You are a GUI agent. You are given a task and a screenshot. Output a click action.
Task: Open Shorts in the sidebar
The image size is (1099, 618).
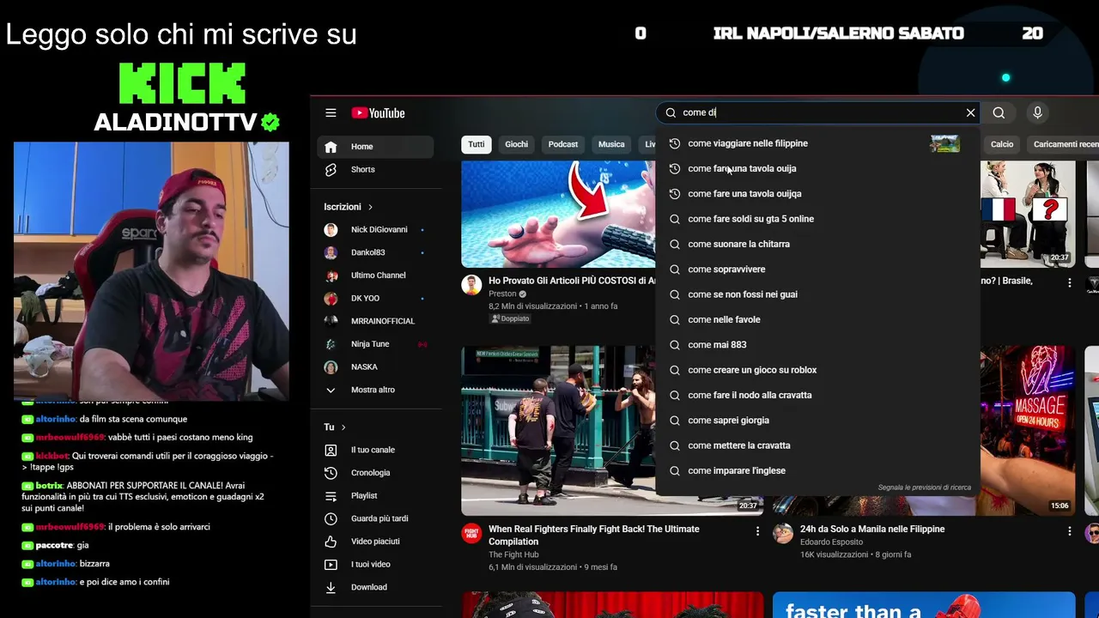coord(376,170)
